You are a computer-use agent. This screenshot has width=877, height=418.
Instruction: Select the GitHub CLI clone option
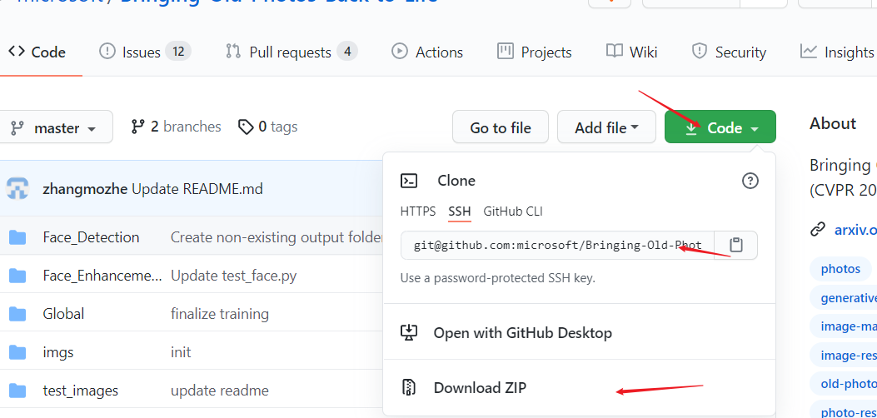[513, 211]
